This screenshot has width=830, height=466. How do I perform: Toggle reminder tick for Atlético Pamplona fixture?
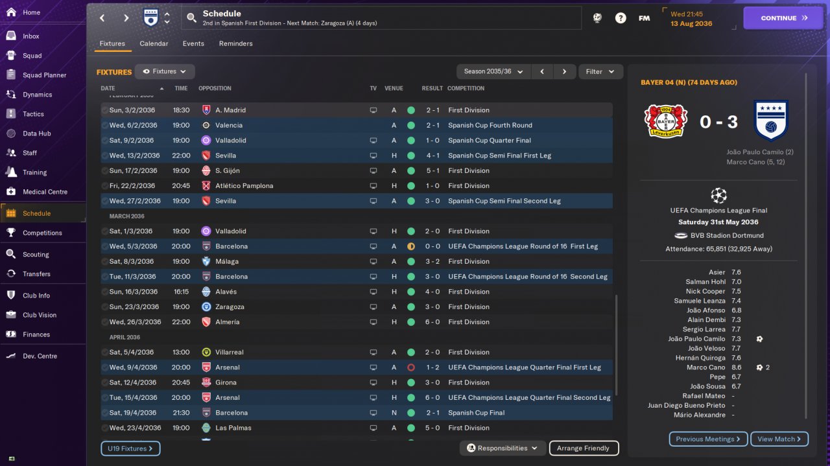[105, 186]
